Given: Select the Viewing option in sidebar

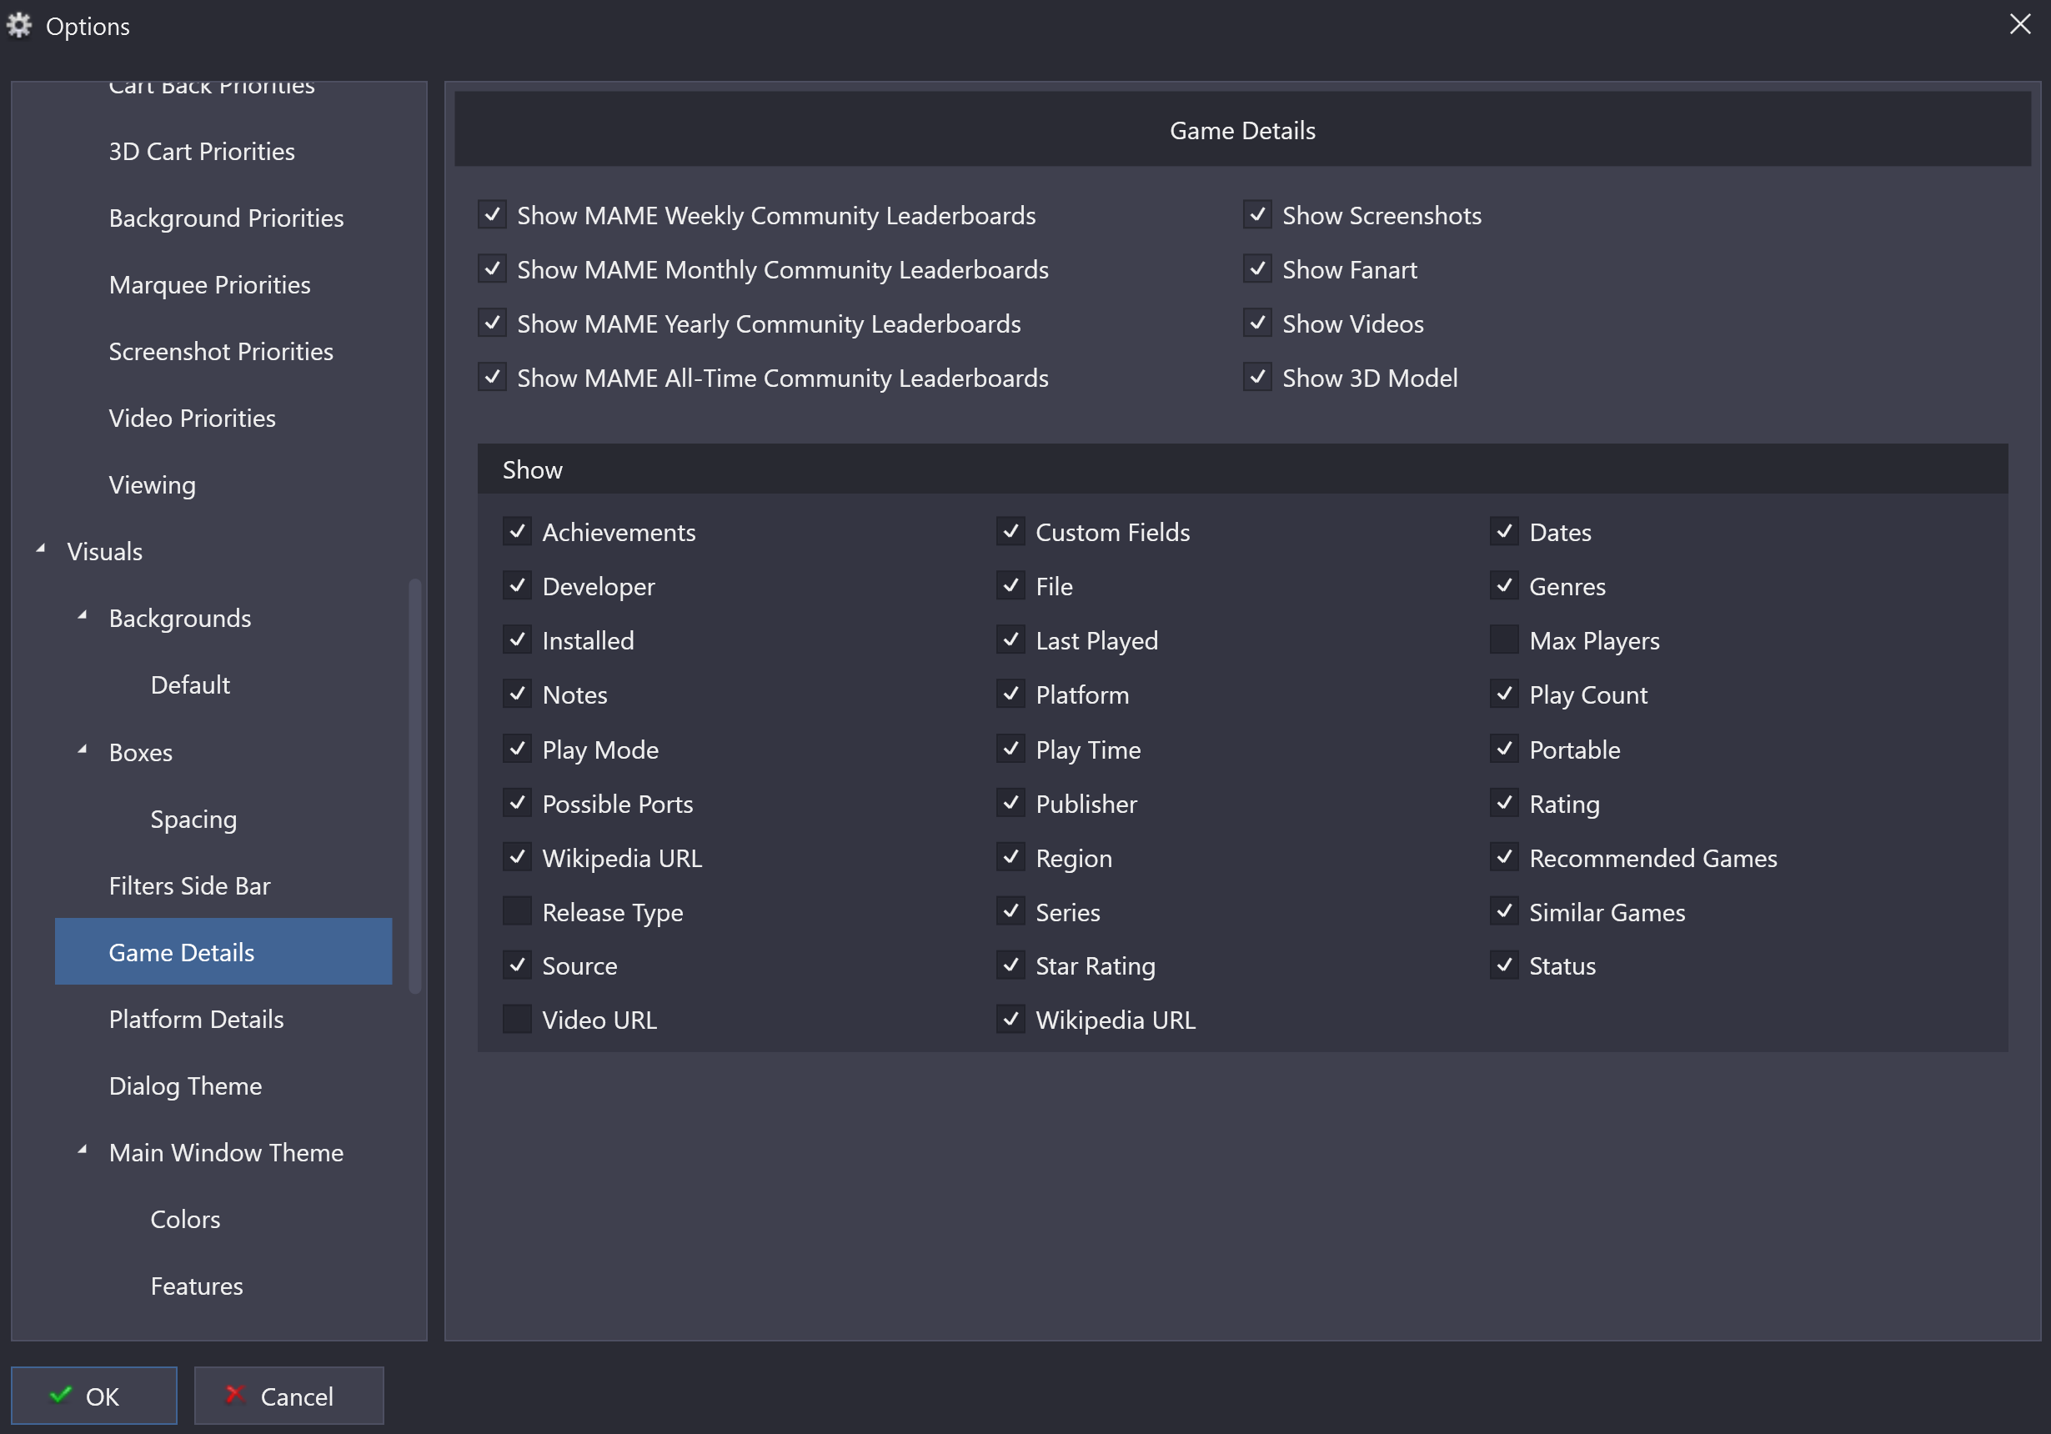Looking at the screenshot, I should pos(152,485).
